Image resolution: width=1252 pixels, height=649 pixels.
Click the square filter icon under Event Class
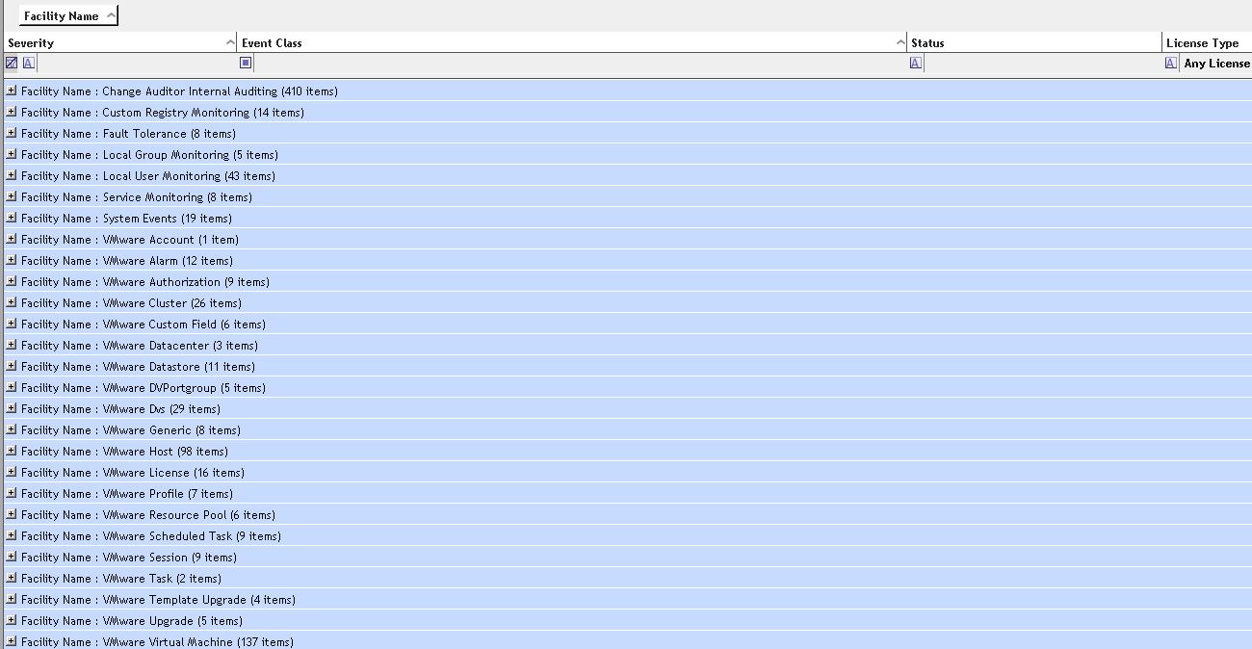point(246,64)
